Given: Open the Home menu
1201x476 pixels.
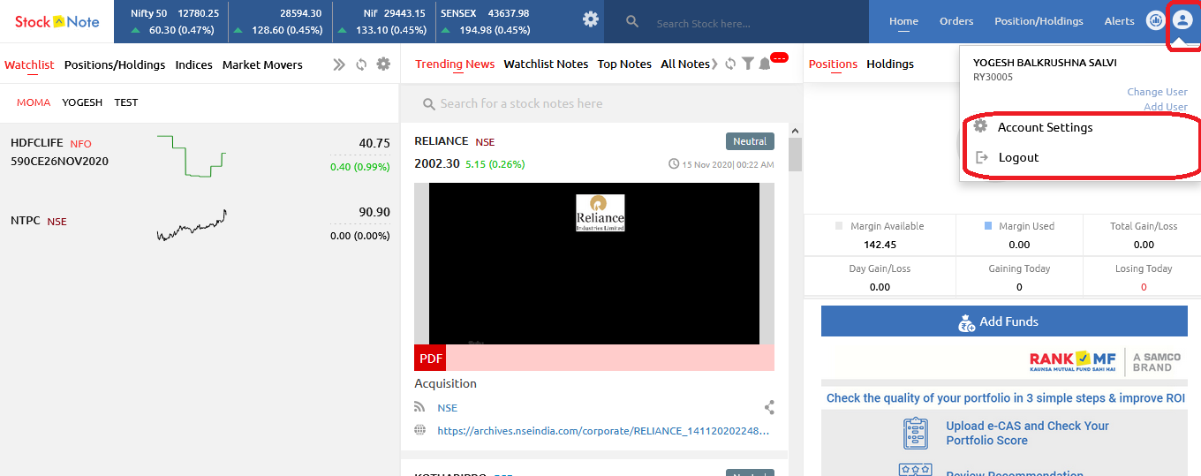Looking at the screenshot, I should coord(903,21).
